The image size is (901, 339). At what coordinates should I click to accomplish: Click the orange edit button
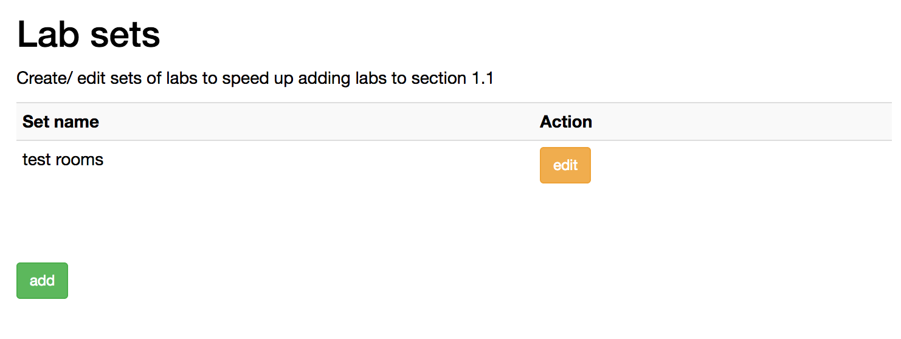point(565,165)
